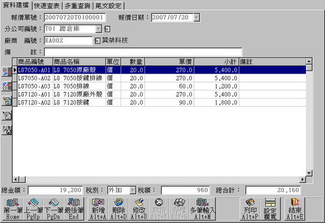325x223 pixels.
Task: Switch to the 快速查表 tab
Action: click(47, 6)
